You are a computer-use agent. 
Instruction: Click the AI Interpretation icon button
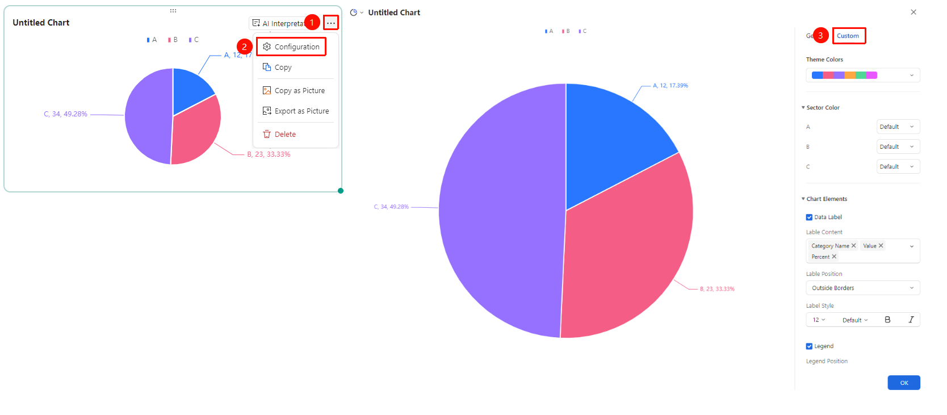click(256, 23)
